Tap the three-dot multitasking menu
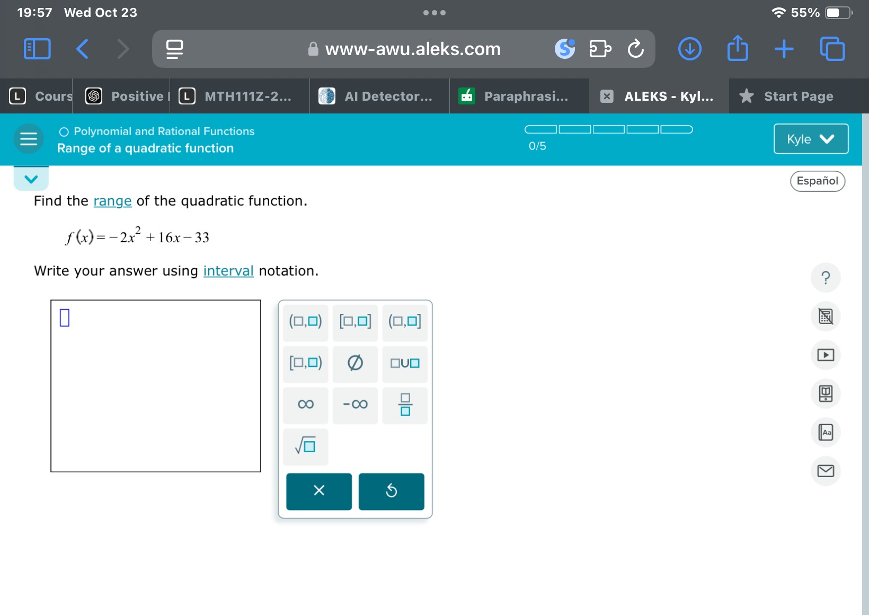 434,13
